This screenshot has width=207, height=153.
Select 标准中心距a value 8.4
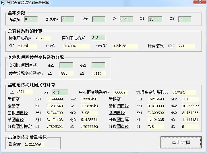click(43, 38)
